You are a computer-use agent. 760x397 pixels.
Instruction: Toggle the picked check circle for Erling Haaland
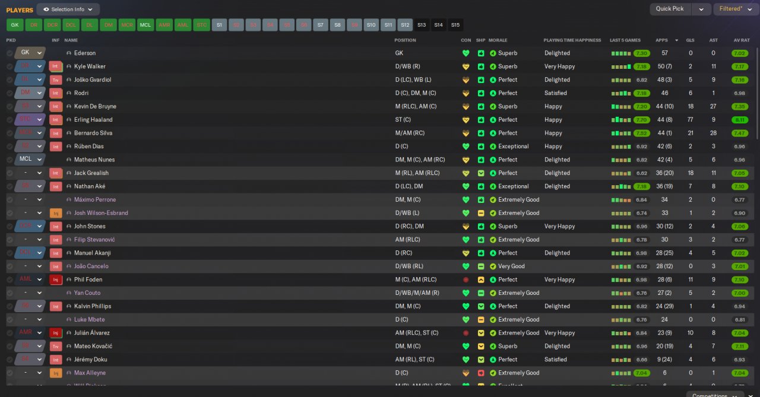pos(9,120)
